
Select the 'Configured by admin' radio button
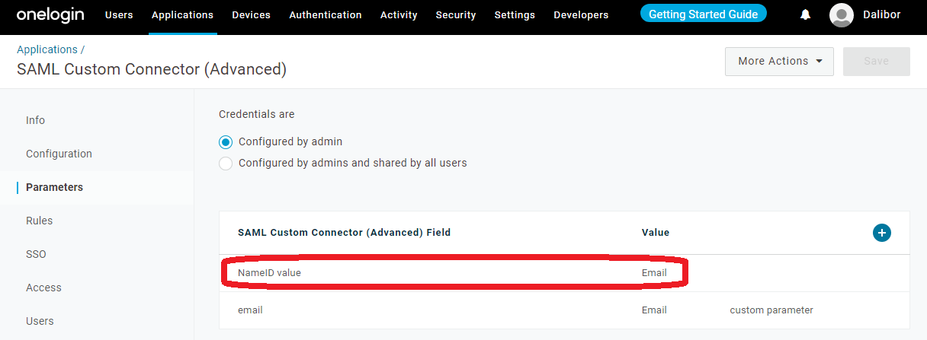(226, 141)
